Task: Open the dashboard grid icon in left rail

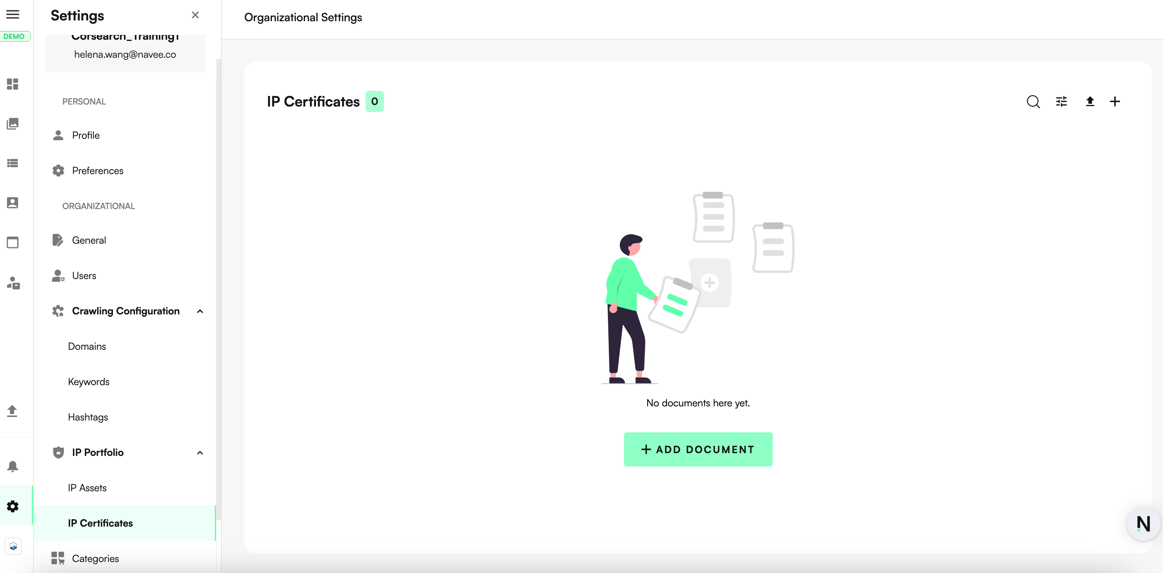Action: (x=13, y=84)
